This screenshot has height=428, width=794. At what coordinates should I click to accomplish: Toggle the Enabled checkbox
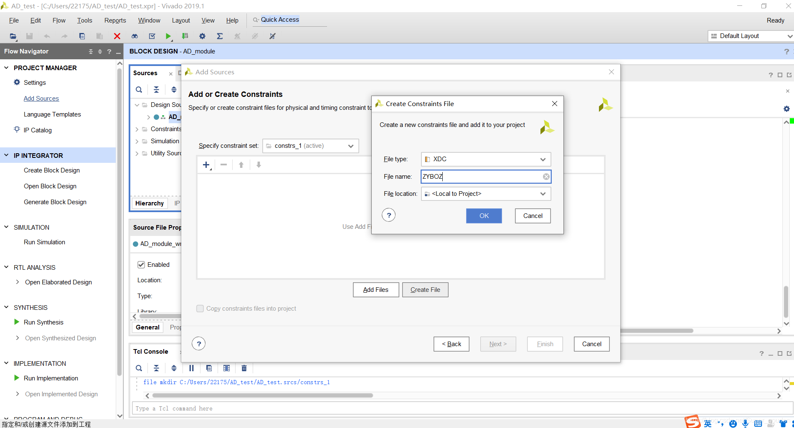tap(141, 265)
